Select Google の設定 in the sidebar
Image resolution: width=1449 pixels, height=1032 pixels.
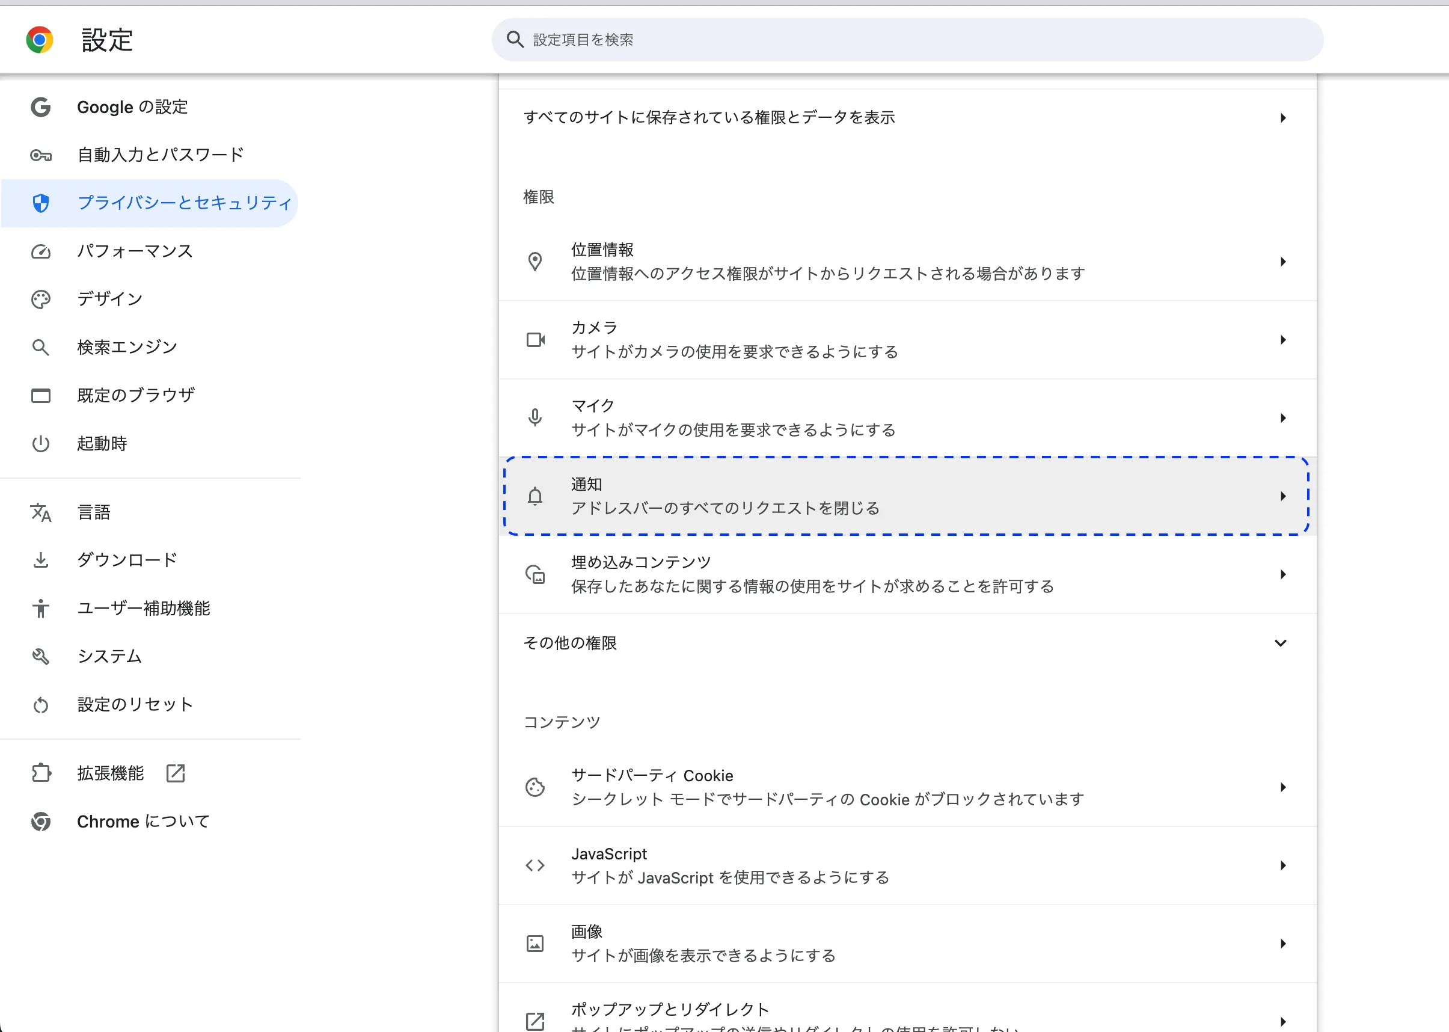150,107
